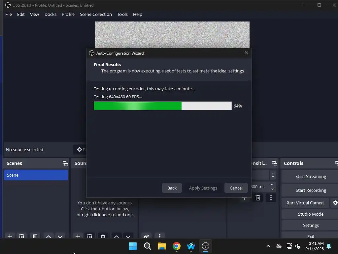The height and width of the screenshot is (254, 338).
Task: Open notification bell in system tray
Action: 329,246
